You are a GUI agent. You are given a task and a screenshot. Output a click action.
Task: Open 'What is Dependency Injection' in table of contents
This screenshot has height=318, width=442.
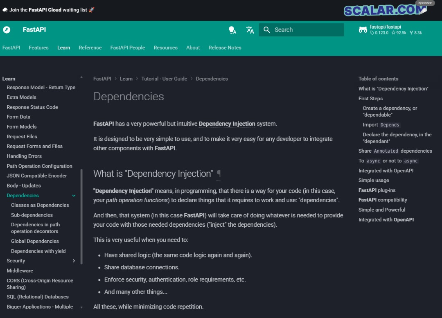[x=393, y=88]
